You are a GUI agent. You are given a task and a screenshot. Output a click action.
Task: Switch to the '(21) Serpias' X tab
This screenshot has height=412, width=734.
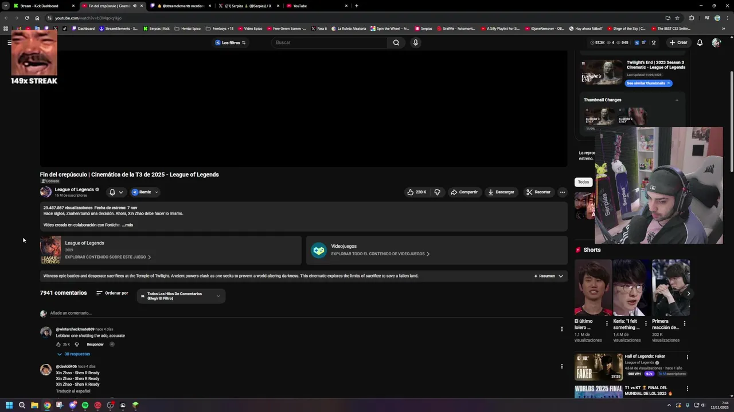pyautogui.click(x=249, y=6)
